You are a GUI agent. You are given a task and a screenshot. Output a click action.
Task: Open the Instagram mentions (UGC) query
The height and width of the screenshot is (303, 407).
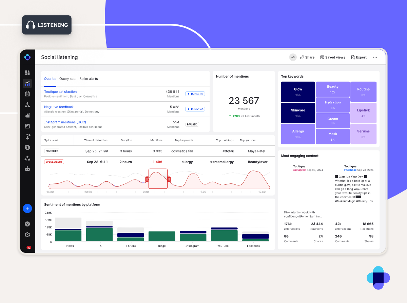click(65, 122)
